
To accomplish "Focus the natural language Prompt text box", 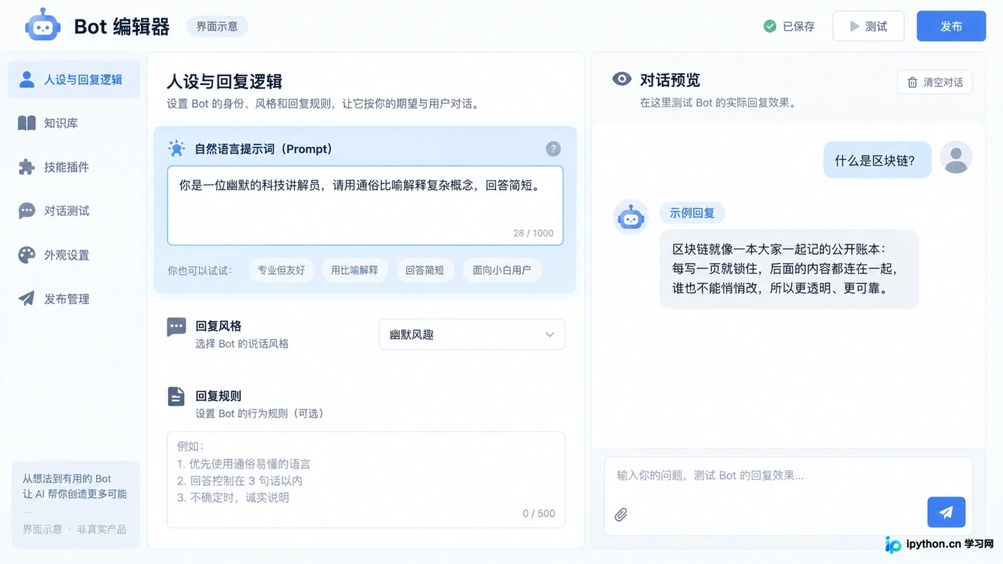I will pos(365,205).
